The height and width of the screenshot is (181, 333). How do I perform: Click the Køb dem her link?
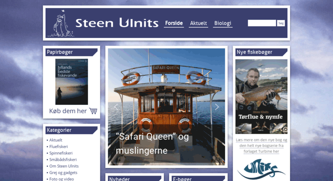pos(68,111)
